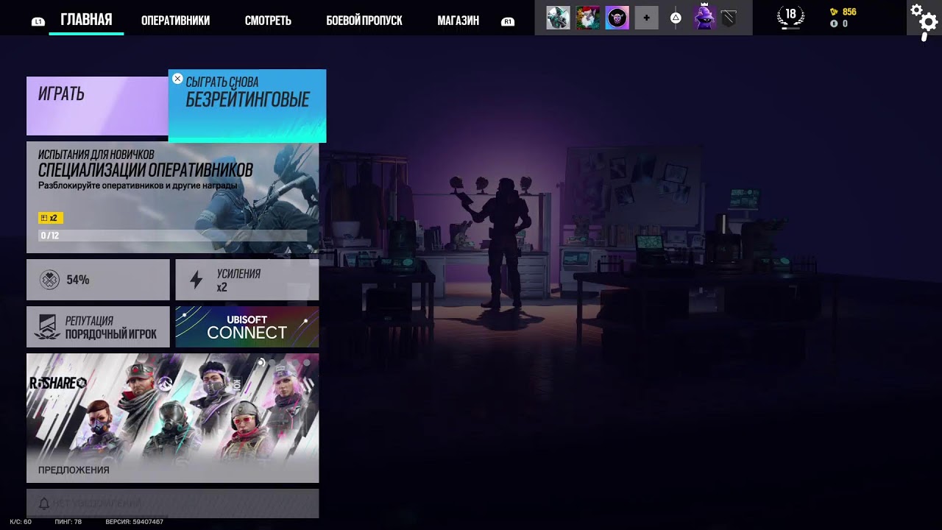Viewport: 942px width, 530px height.
Task: Click the first carousel indicator dot
Action: point(261,362)
